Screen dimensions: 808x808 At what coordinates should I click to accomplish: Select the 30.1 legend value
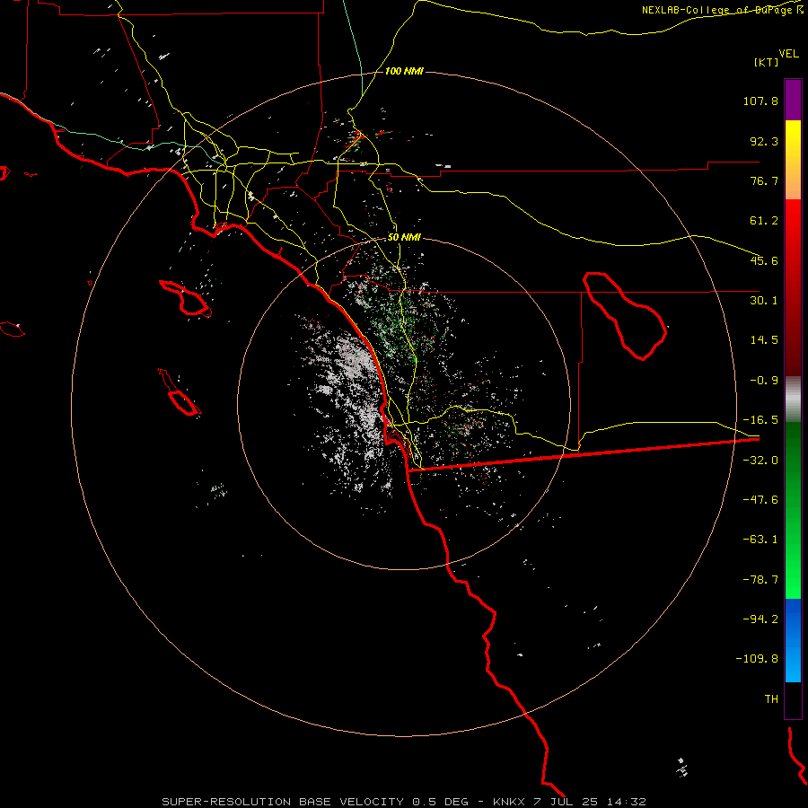(764, 301)
